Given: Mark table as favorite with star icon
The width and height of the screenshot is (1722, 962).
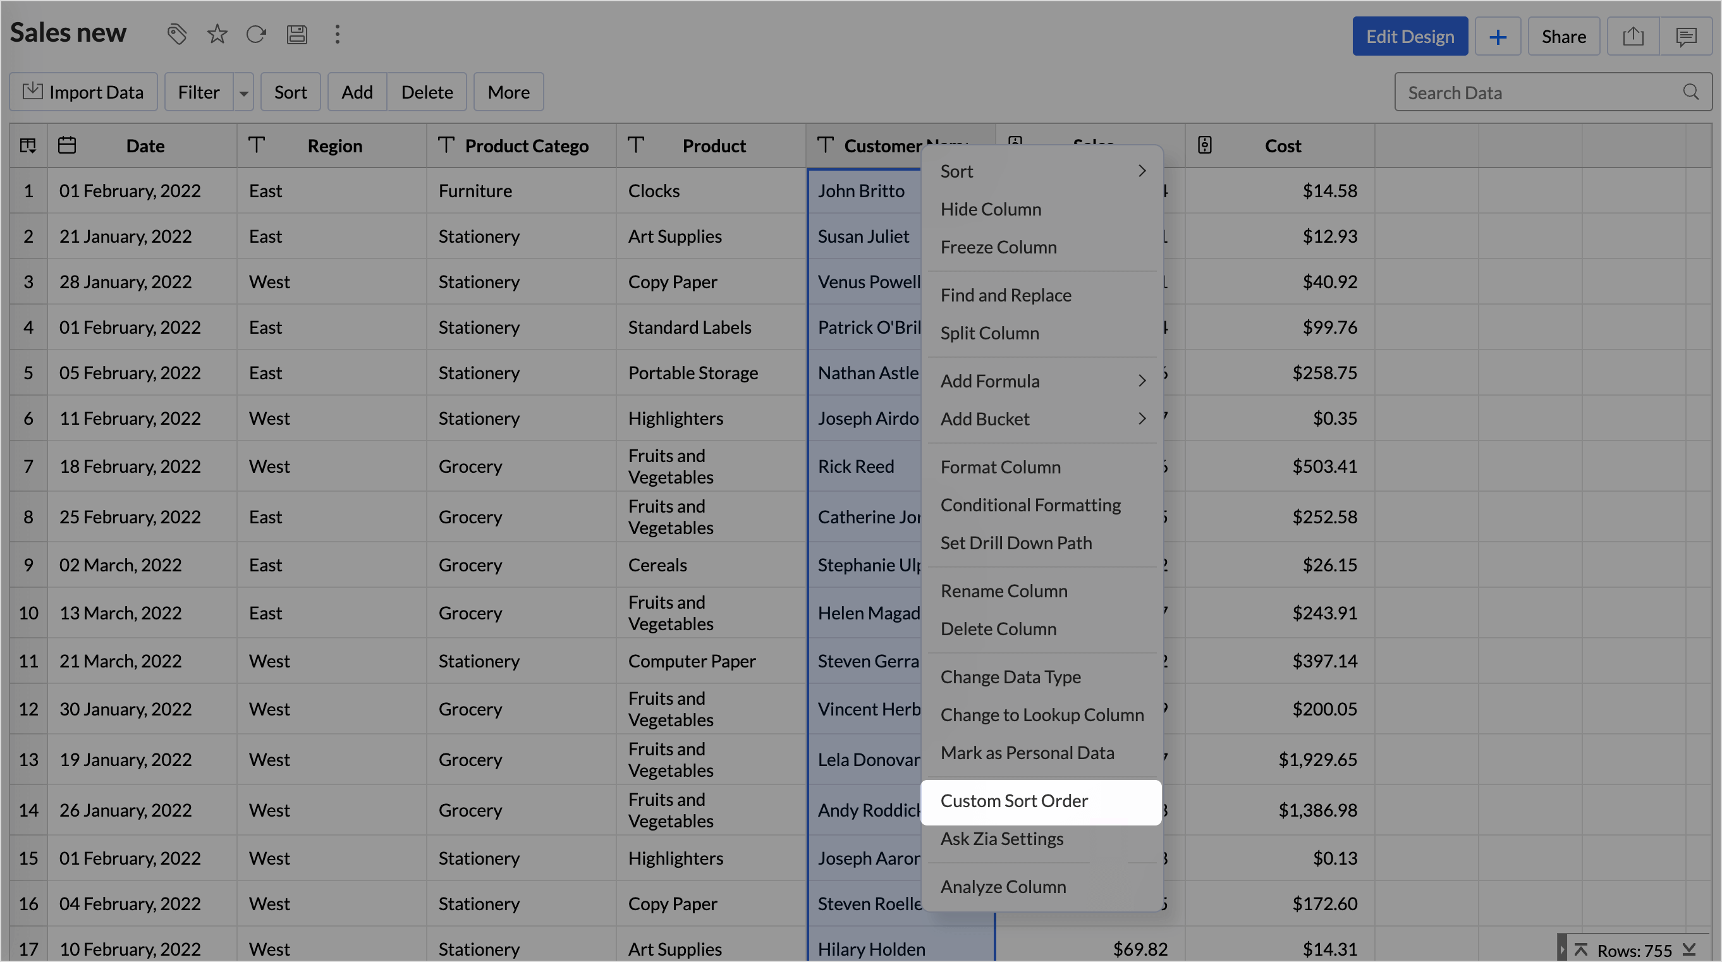Looking at the screenshot, I should pos(217,34).
